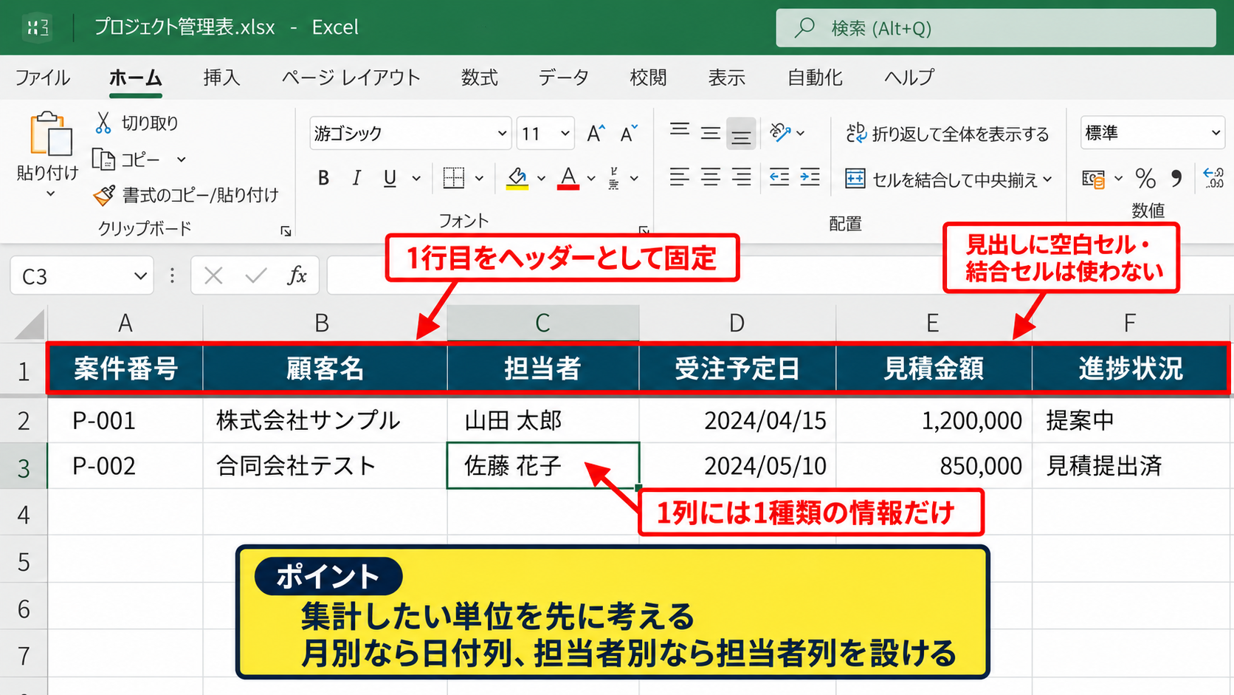
Task: Click the phonetic guide (furigana) icon
Action: pos(613,178)
